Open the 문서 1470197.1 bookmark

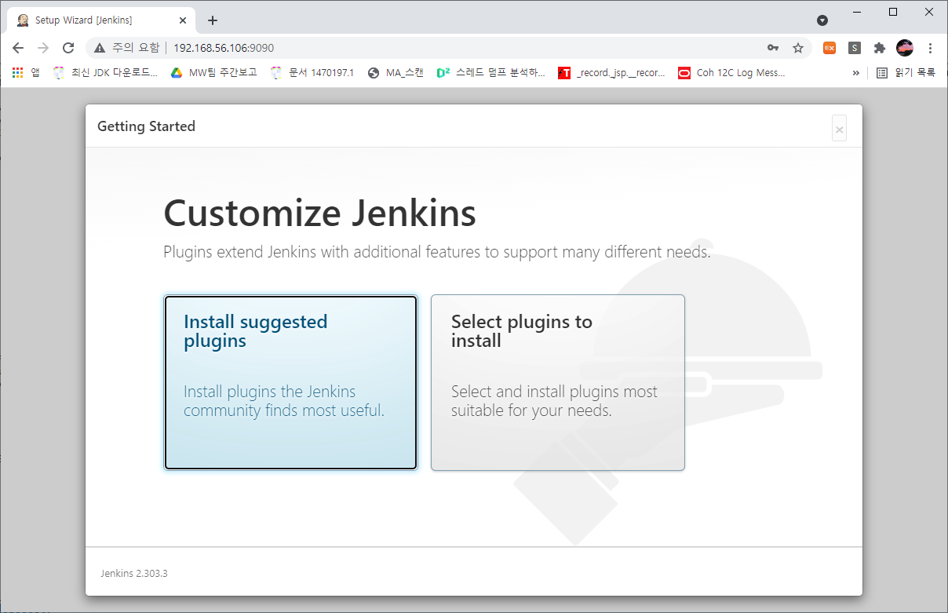click(312, 73)
